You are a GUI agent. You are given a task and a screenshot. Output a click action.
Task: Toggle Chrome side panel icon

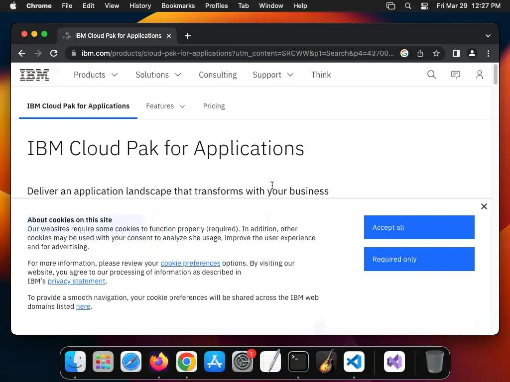pyautogui.click(x=456, y=53)
